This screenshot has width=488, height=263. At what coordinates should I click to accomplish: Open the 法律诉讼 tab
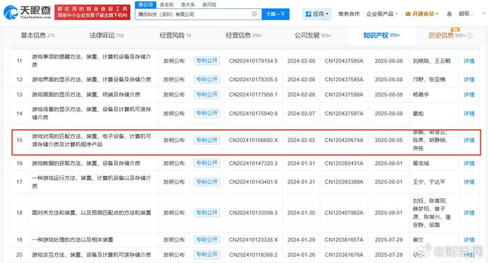(107, 35)
